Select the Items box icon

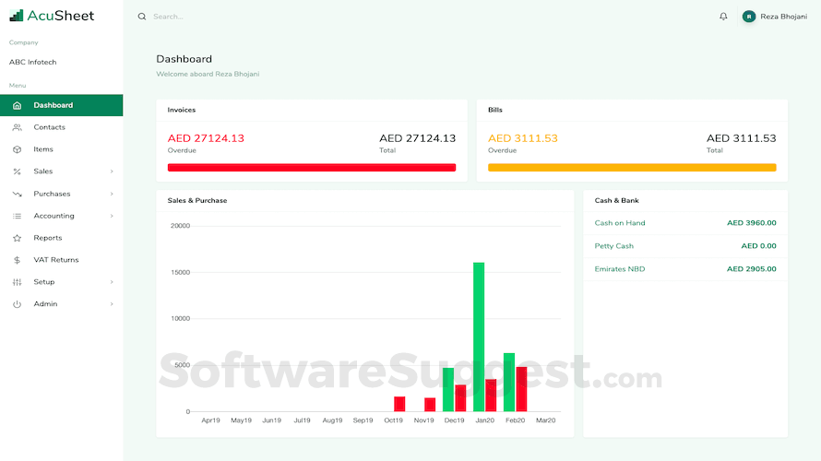(x=17, y=149)
